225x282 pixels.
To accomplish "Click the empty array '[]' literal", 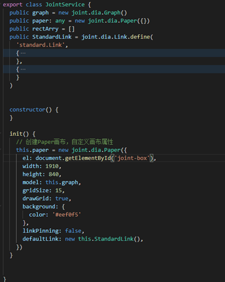I will click(71, 29).
